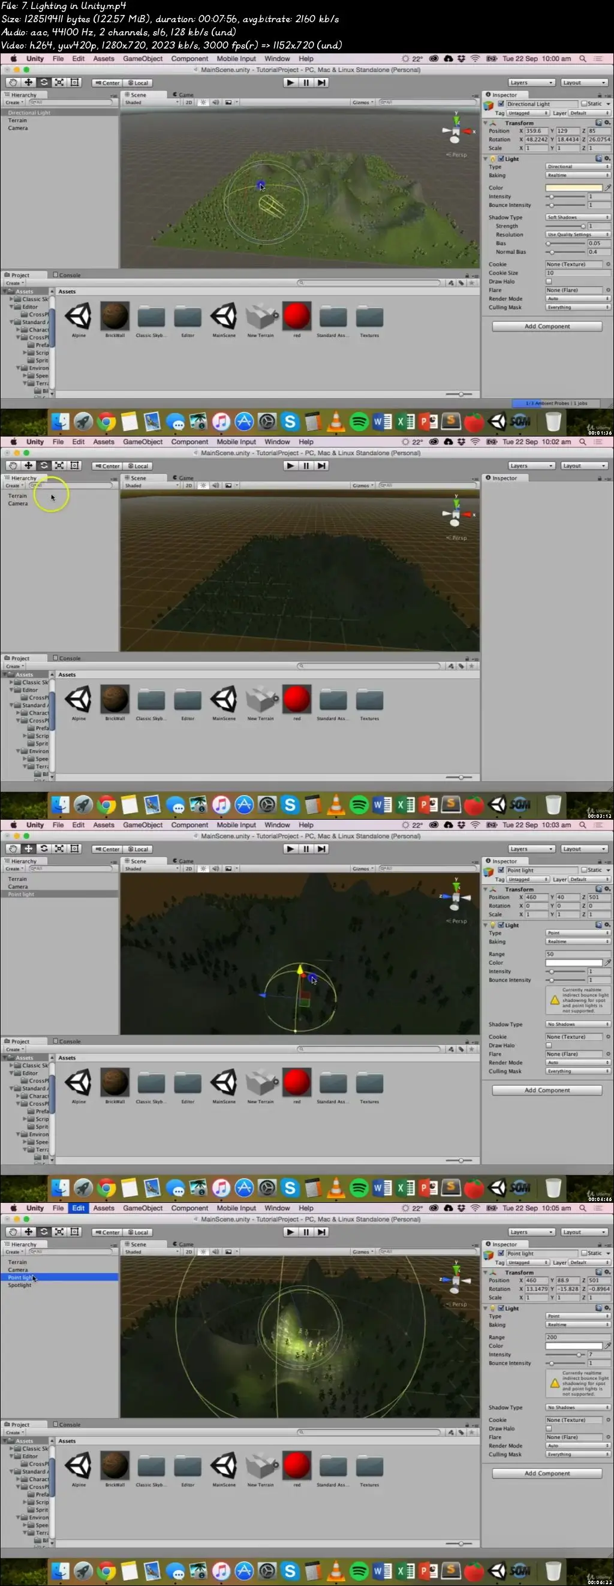This screenshot has height=1586, width=614.
Task: Select the Alpine scene asset in the 10:00 am frame
Action: tap(79, 320)
